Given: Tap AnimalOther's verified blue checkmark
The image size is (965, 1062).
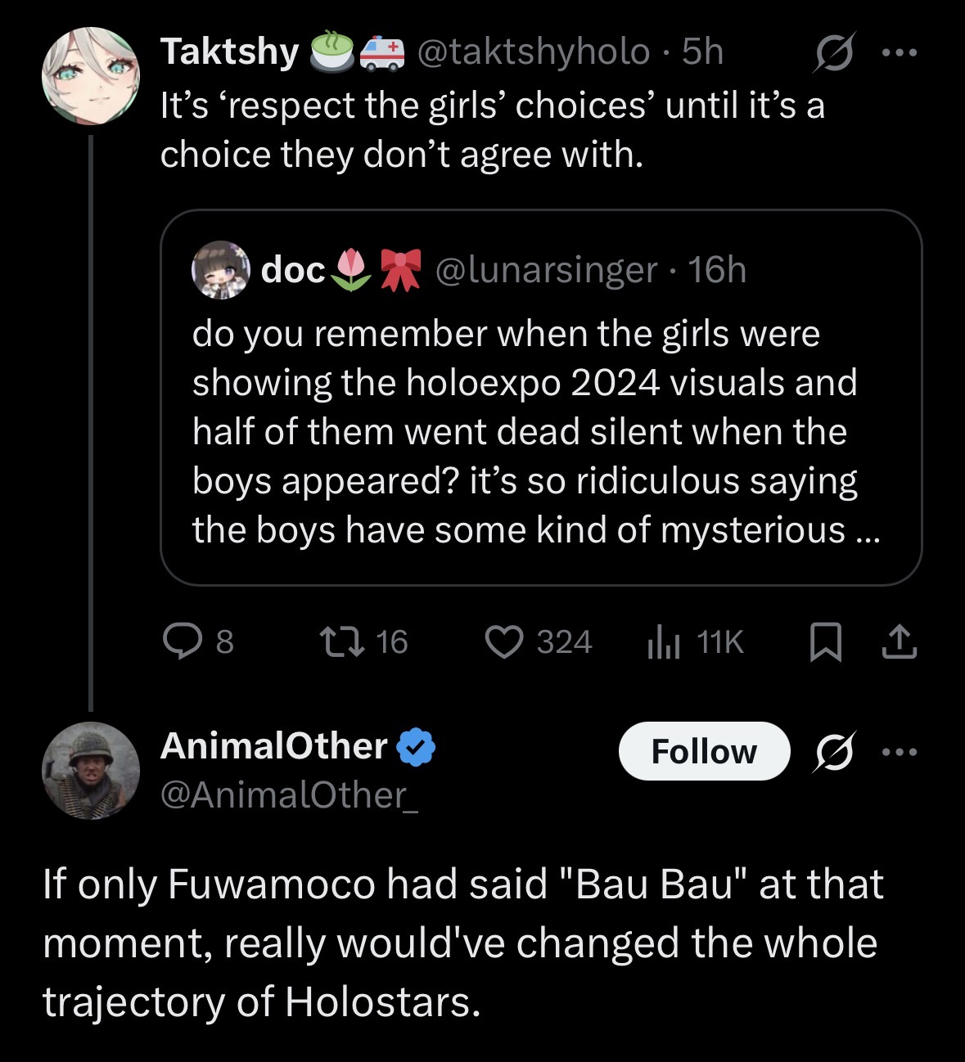Looking at the screenshot, I should pos(417,746).
